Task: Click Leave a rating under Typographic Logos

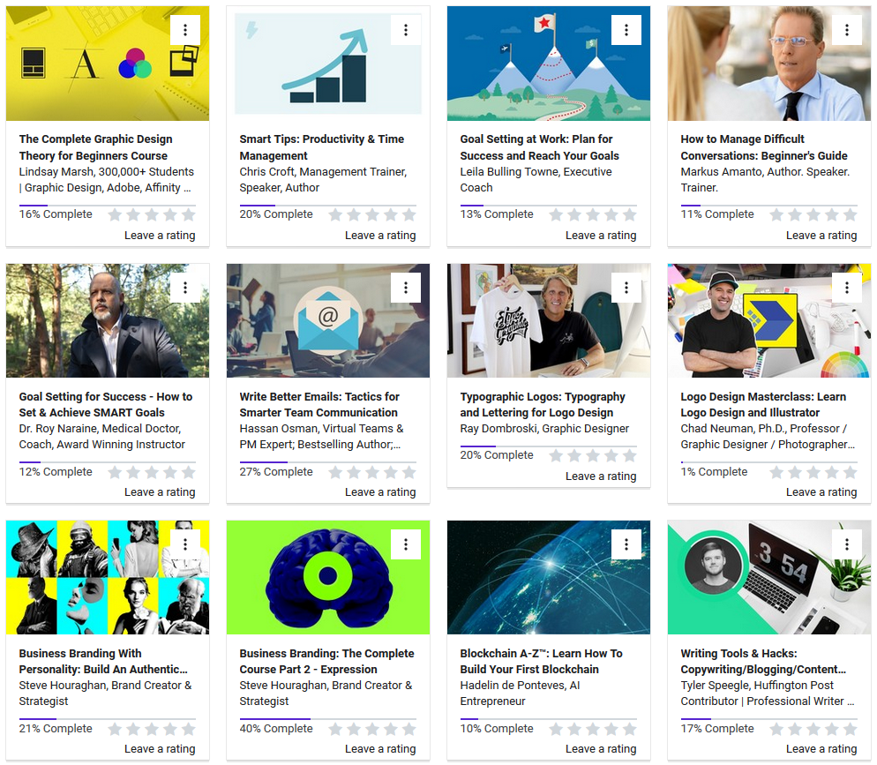Action: pos(601,476)
